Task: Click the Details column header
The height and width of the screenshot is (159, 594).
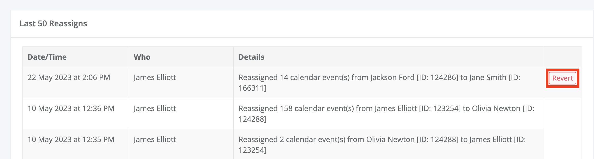Action: pos(251,57)
